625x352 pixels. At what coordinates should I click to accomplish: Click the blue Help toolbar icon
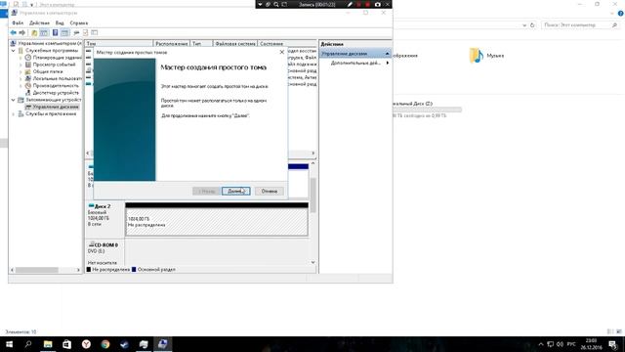tap(55, 32)
